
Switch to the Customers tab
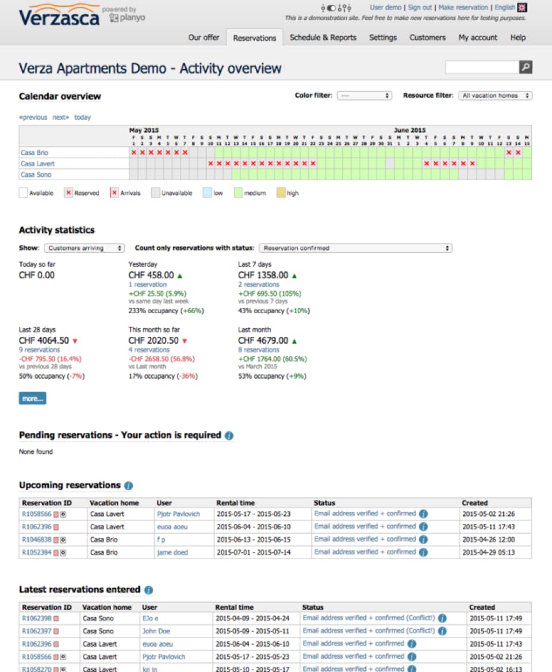[x=427, y=37]
